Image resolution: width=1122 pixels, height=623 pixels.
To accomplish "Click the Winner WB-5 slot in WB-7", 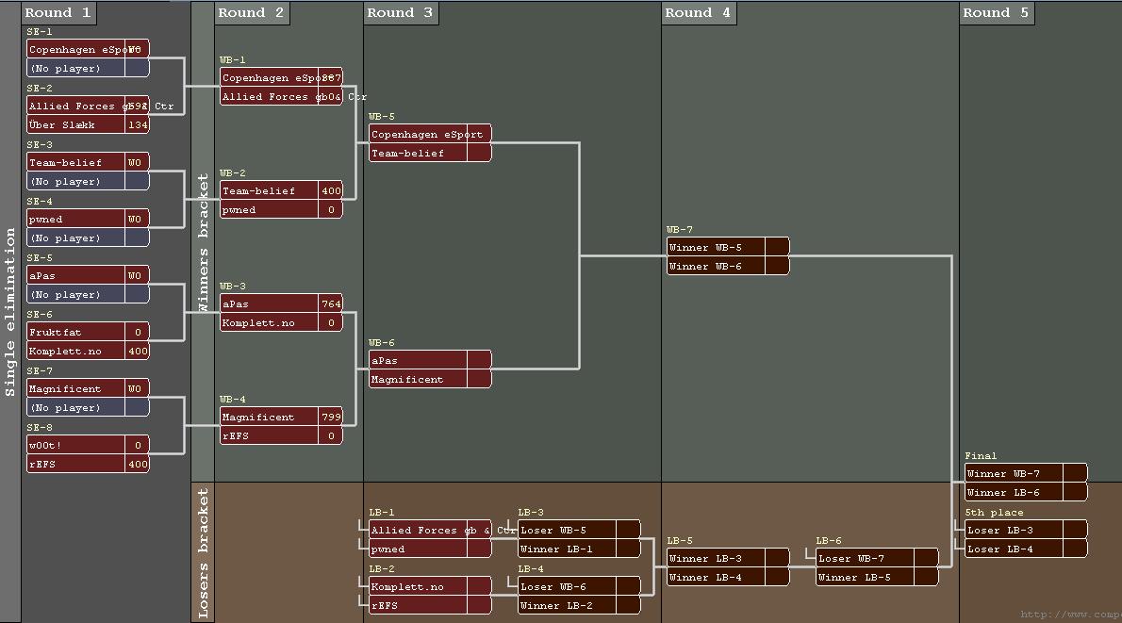I will pyautogui.click(x=728, y=247).
